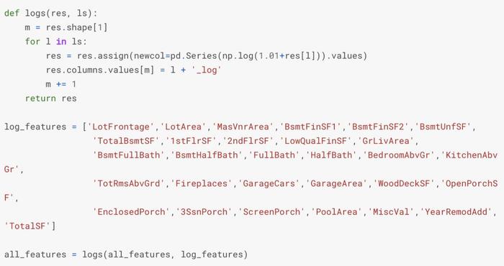
Task: Place cursor on 'res.shape[1]' expression
Action: pos(76,27)
